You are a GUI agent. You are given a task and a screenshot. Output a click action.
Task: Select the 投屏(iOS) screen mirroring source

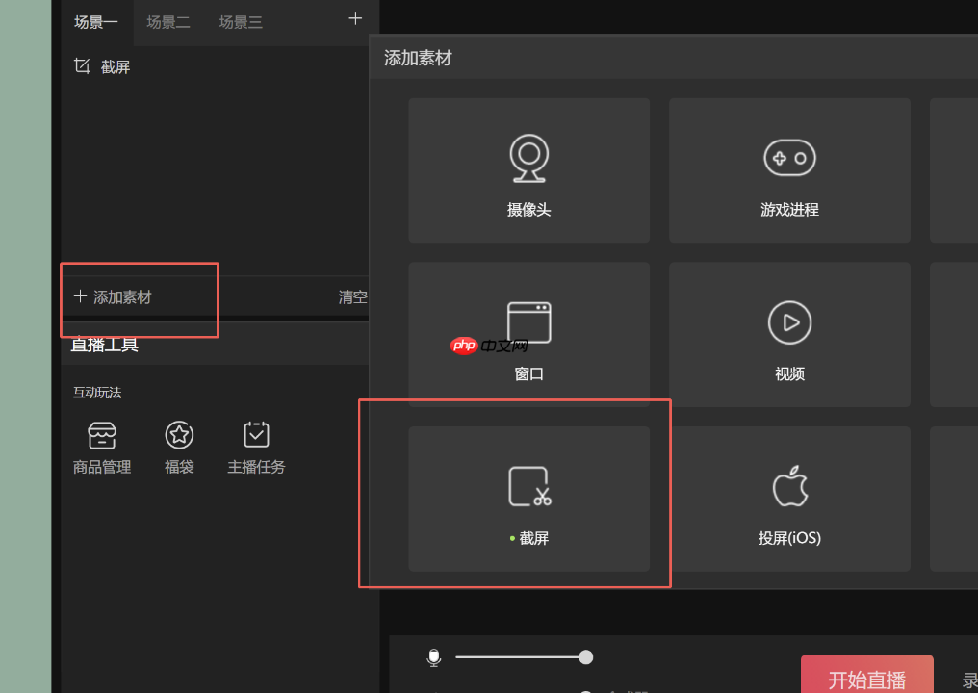tap(788, 499)
